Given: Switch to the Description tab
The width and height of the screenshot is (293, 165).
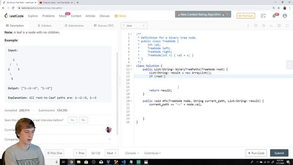Looking at the screenshot, I should click(15, 26).
